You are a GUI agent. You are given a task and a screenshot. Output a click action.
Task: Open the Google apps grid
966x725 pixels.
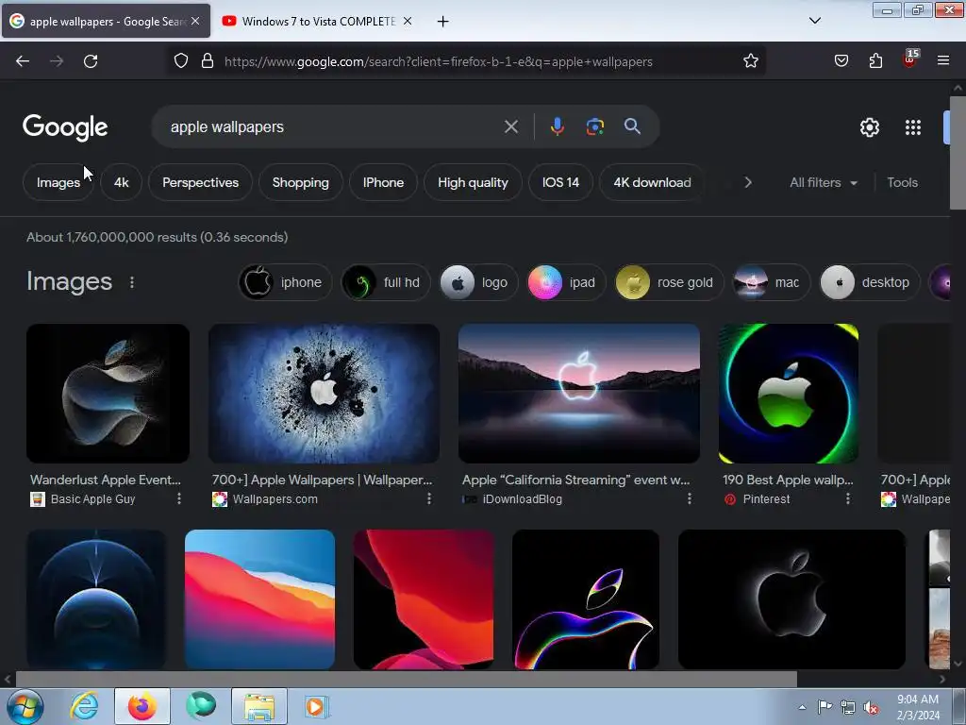point(913,127)
